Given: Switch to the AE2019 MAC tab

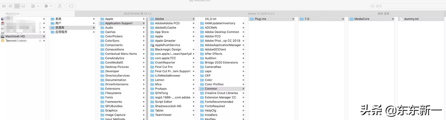Looking at the screenshot, I should 137,14.
